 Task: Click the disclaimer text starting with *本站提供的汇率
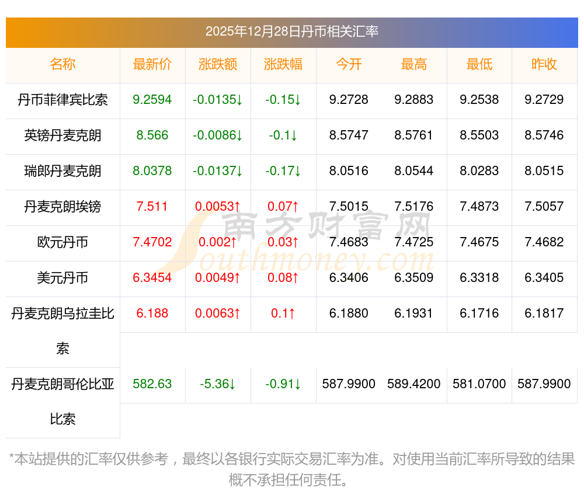click(x=291, y=470)
